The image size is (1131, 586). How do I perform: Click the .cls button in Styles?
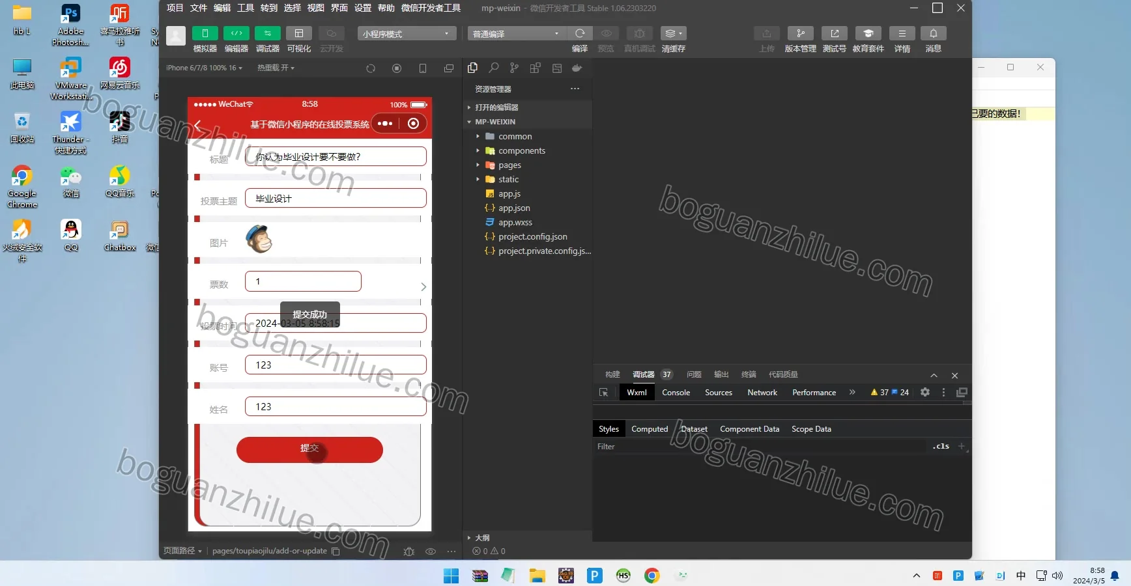pyautogui.click(x=941, y=446)
